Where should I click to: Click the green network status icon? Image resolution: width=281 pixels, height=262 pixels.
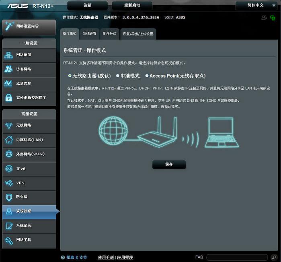[x=273, y=18]
